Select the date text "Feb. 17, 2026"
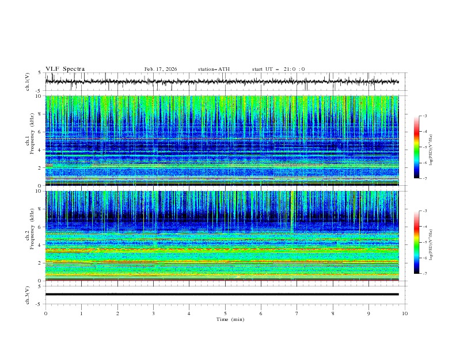Image resolution: width=456 pixels, height=352 pixels. [161, 69]
